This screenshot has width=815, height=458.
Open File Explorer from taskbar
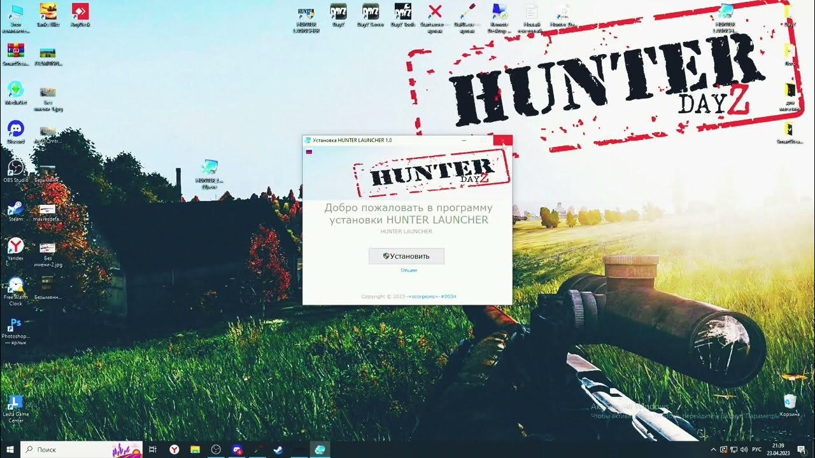(x=195, y=449)
